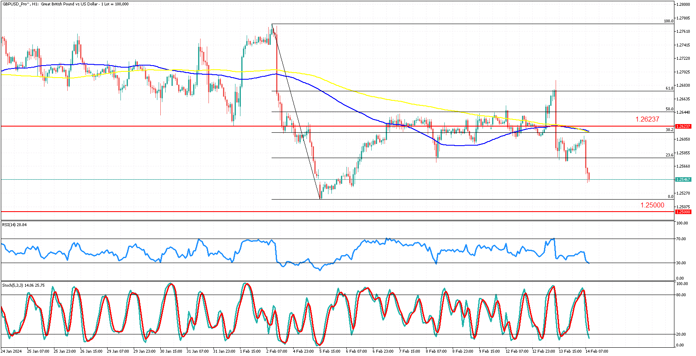This screenshot has width=696, height=356.
Task: Select the Fibonacci 61.8 level label
Action: click(669, 88)
